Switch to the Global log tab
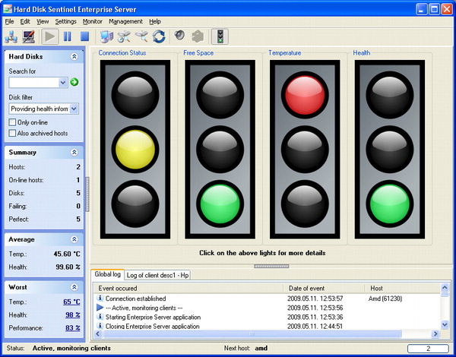Image resolution: width=456 pixels, height=357 pixels. tap(108, 274)
